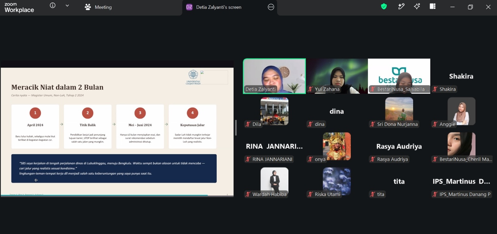This screenshot has height=234, width=497.
Task: Click muted mic icon beside Wardah Habiba
Action: tap(248, 194)
